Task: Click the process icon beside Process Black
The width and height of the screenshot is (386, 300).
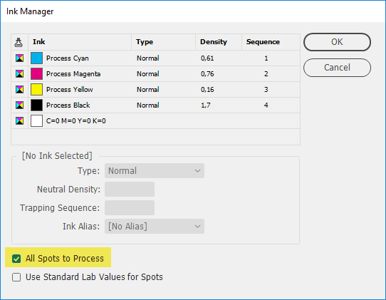Action: pyautogui.click(x=20, y=105)
